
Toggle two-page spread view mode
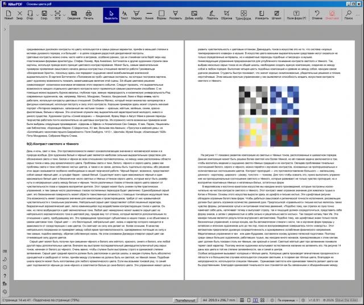coord(255,300)
